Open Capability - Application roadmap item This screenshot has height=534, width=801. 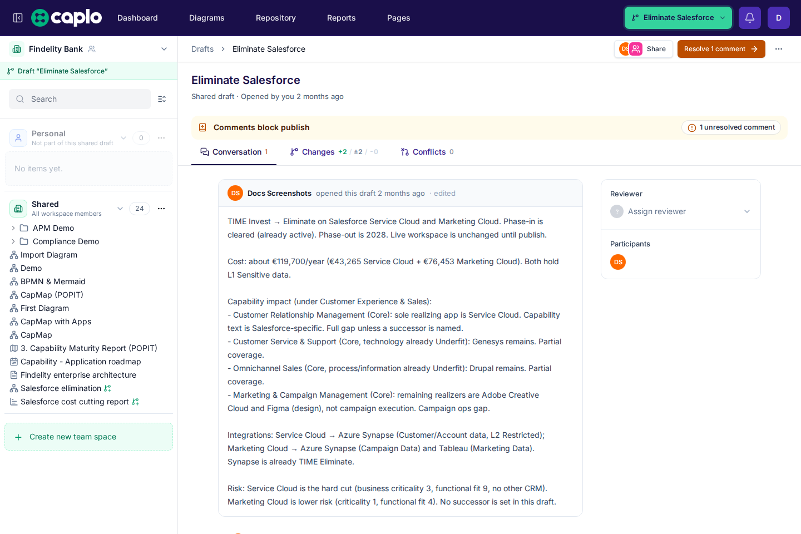81,362
